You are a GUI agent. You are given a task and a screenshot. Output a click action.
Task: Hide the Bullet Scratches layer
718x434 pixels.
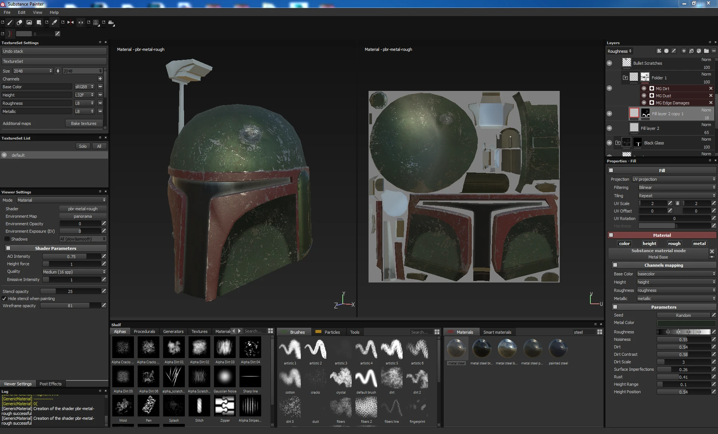[609, 63]
